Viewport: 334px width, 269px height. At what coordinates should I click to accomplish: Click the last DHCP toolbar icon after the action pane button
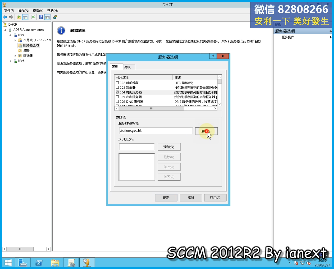55,17
